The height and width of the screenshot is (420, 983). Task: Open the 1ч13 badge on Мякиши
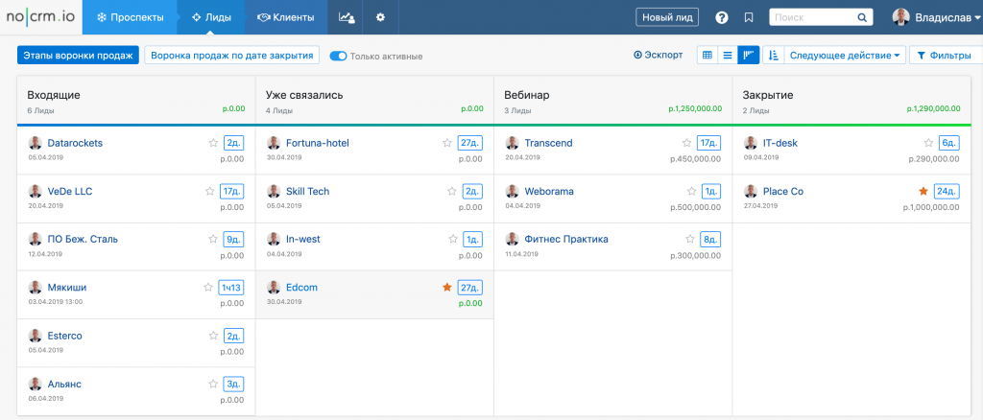[x=230, y=288]
